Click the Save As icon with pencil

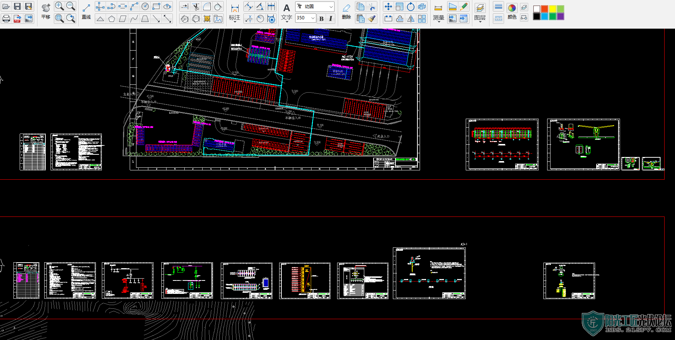pos(29,6)
